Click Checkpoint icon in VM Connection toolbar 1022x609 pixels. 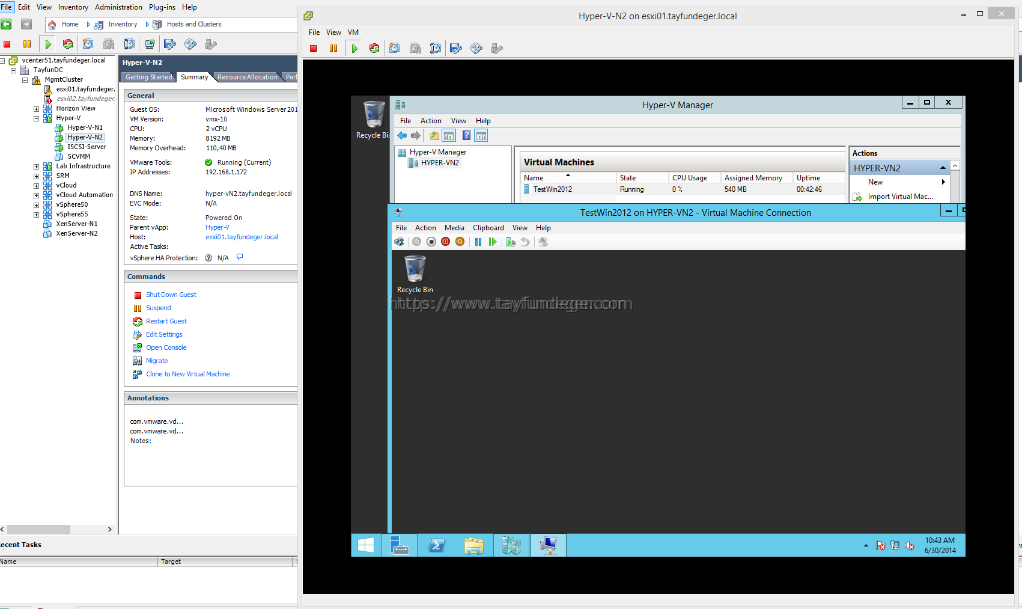[x=511, y=242]
